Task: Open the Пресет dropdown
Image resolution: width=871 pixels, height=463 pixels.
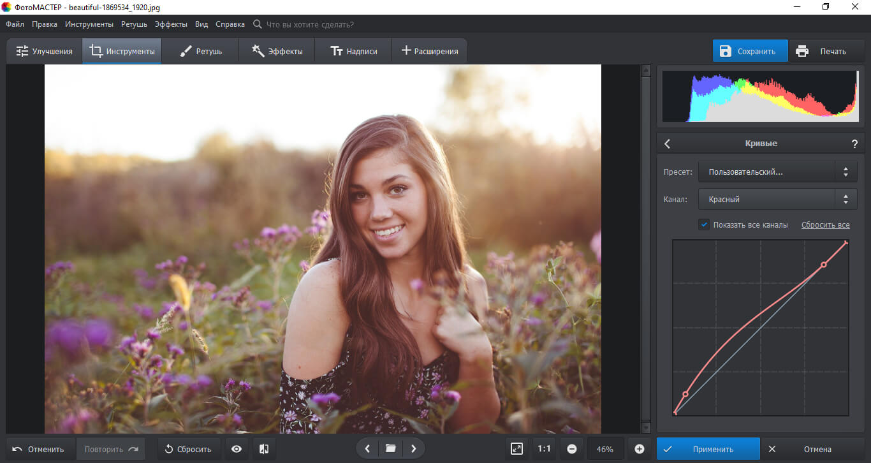Action: pos(777,172)
